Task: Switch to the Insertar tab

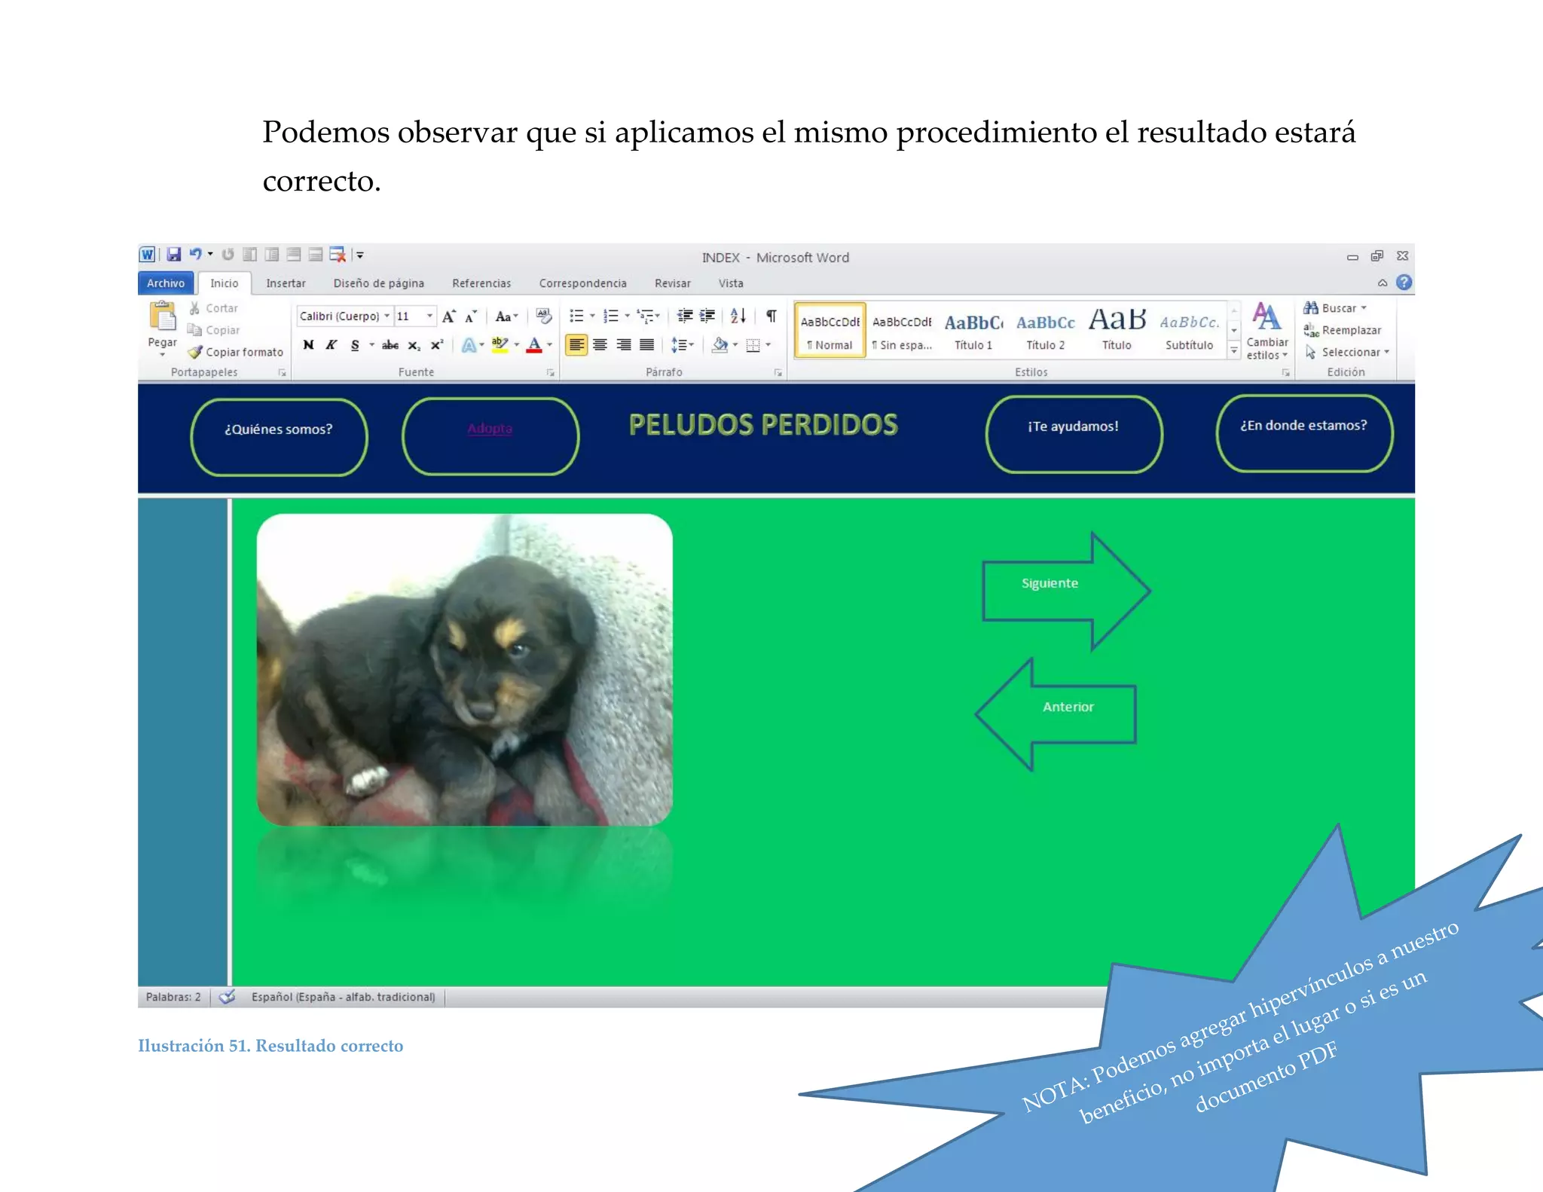Action: (286, 283)
